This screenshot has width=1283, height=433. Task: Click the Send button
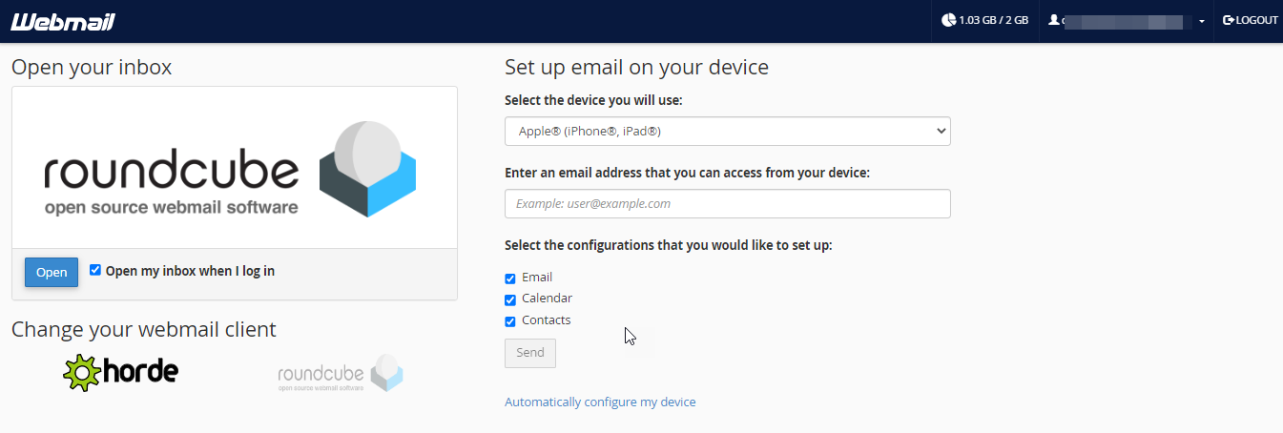point(529,353)
